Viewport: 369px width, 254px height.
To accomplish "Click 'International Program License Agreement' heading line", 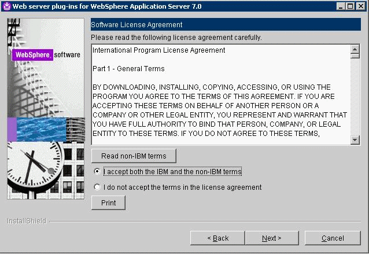I will [159, 50].
